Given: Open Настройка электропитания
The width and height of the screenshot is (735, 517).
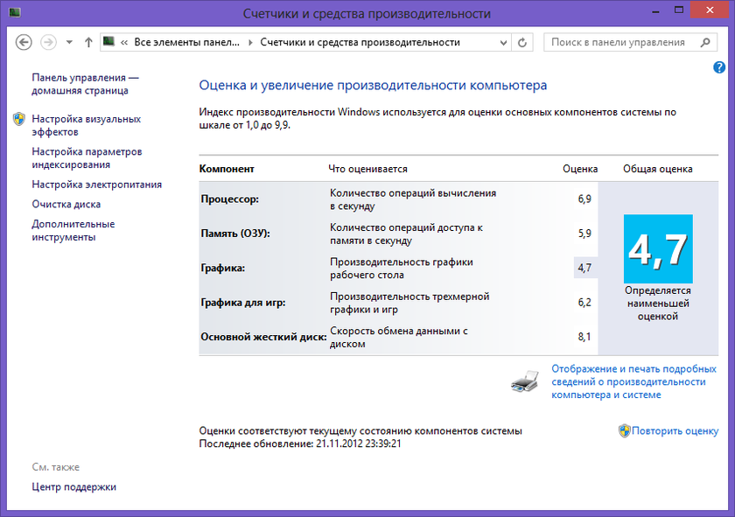Looking at the screenshot, I should 96,185.
